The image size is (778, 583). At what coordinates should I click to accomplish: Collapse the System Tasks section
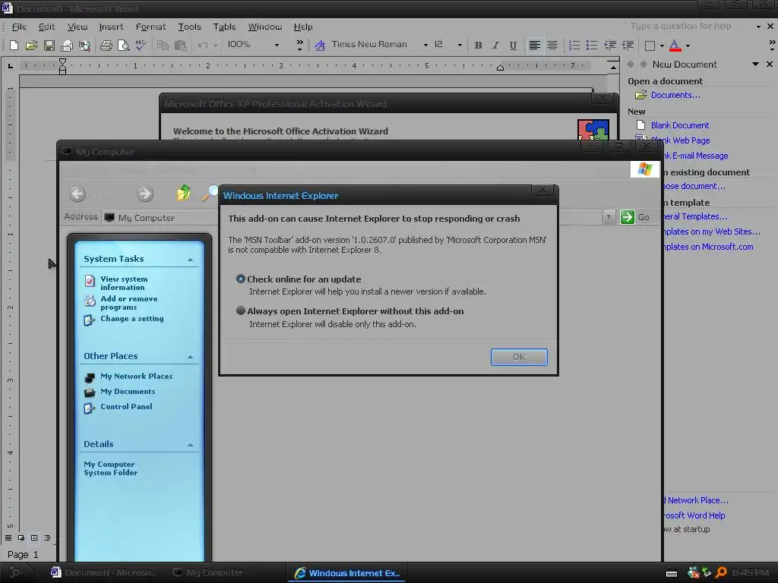190,260
